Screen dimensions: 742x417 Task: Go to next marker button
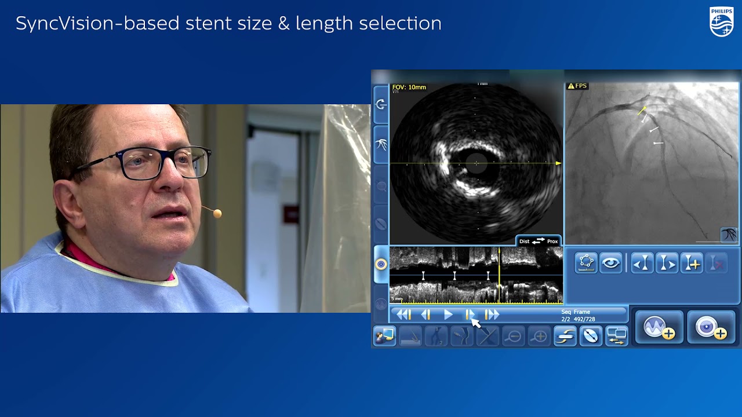(x=667, y=263)
